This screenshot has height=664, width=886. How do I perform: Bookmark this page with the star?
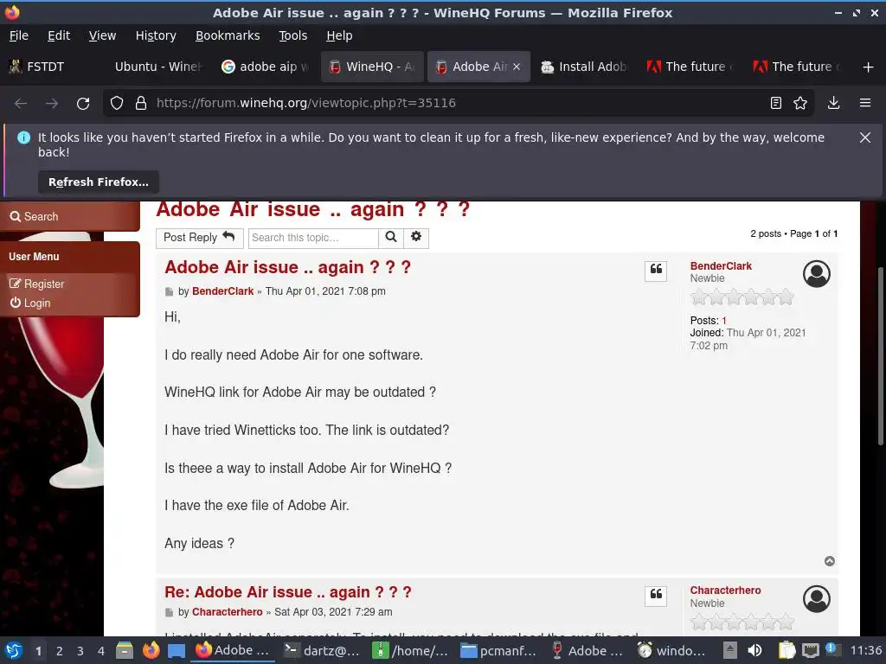point(800,103)
